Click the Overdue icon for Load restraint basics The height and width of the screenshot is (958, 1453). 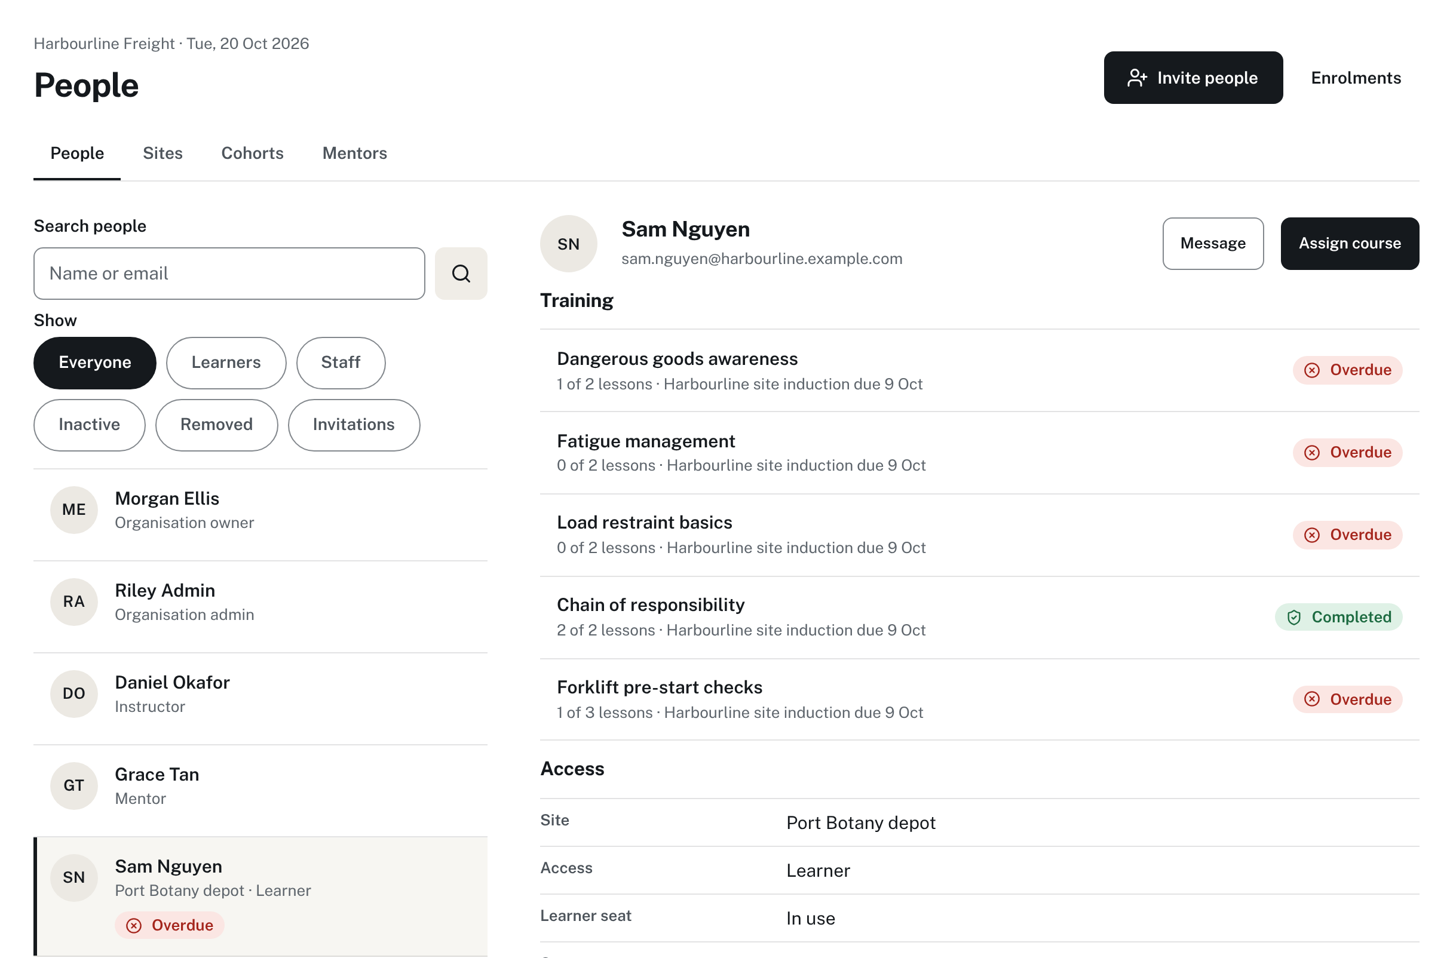point(1311,535)
